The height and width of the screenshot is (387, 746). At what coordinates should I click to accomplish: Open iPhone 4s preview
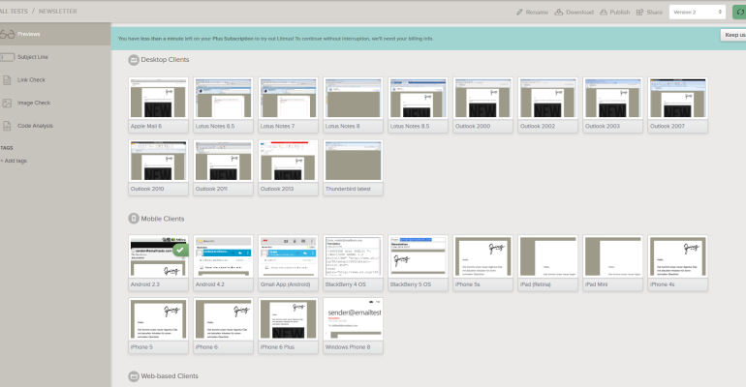677,262
